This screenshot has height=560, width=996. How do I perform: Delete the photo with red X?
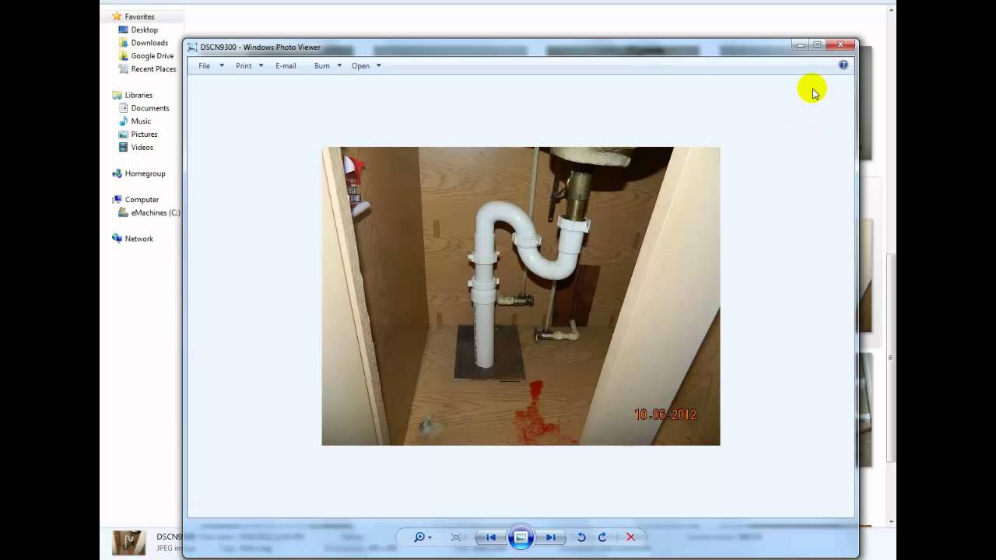coord(630,537)
